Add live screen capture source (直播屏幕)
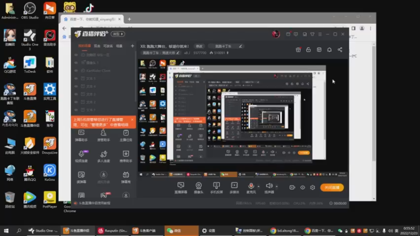The width and height of the screenshot is (420, 236). (x=181, y=188)
